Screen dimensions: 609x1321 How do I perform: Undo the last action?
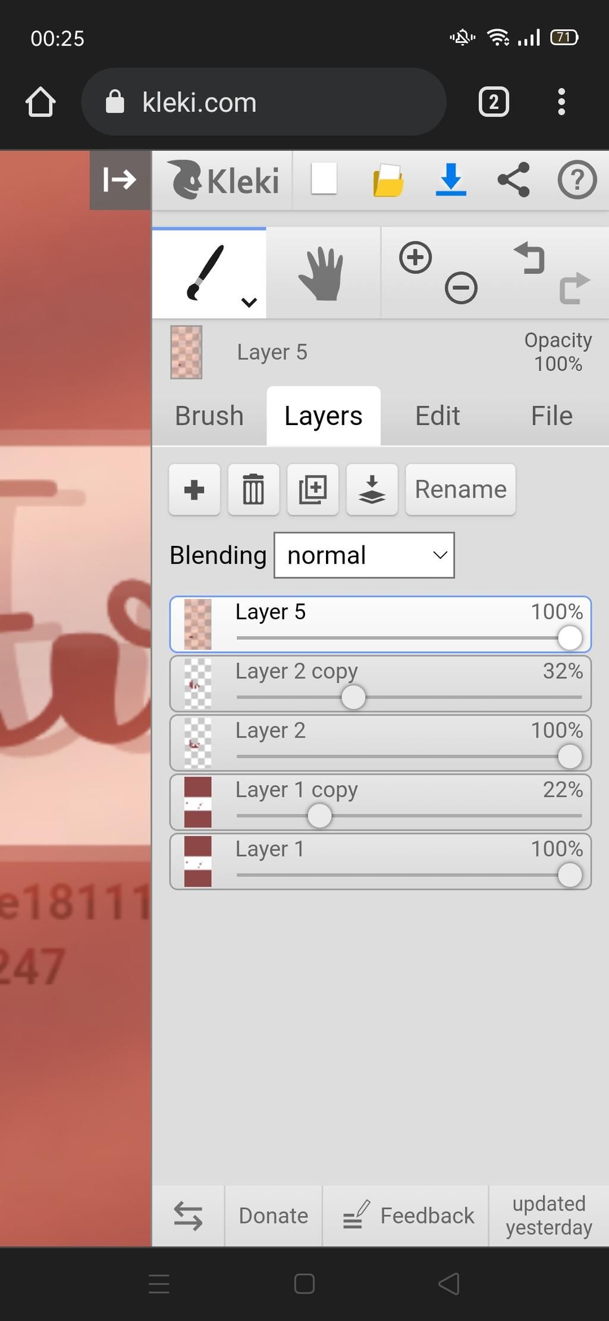click(x=529, y=258)
